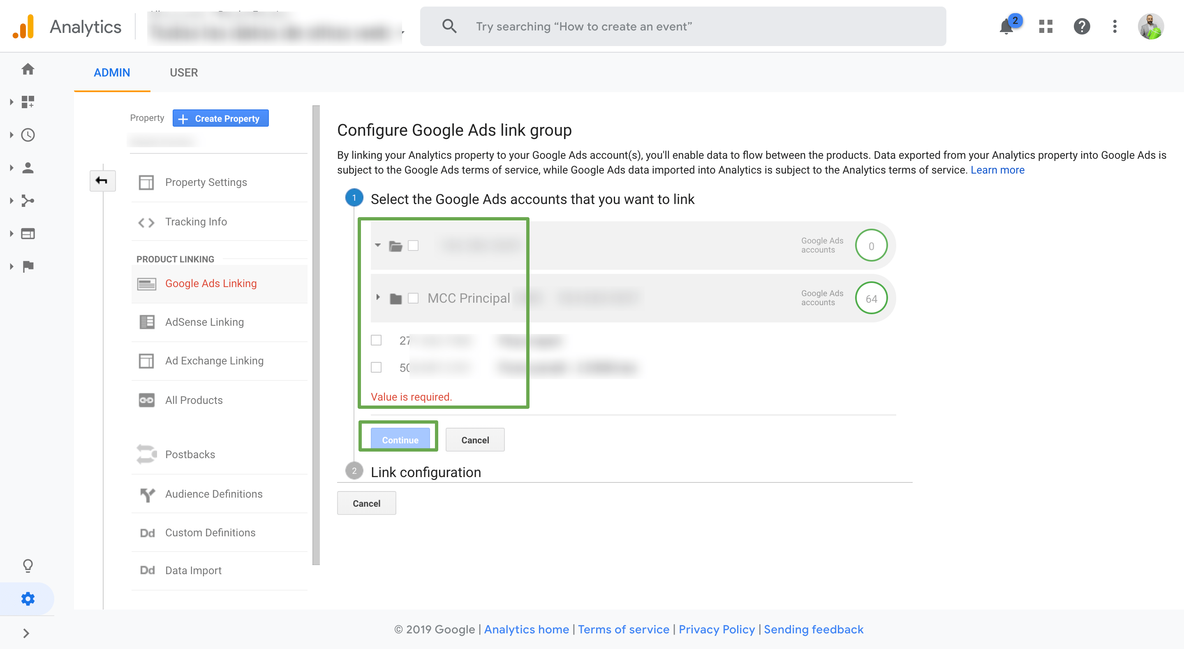Click the AdSense Linking icon
Viewport: 1184px width, 649px height.
pos(146,322)
